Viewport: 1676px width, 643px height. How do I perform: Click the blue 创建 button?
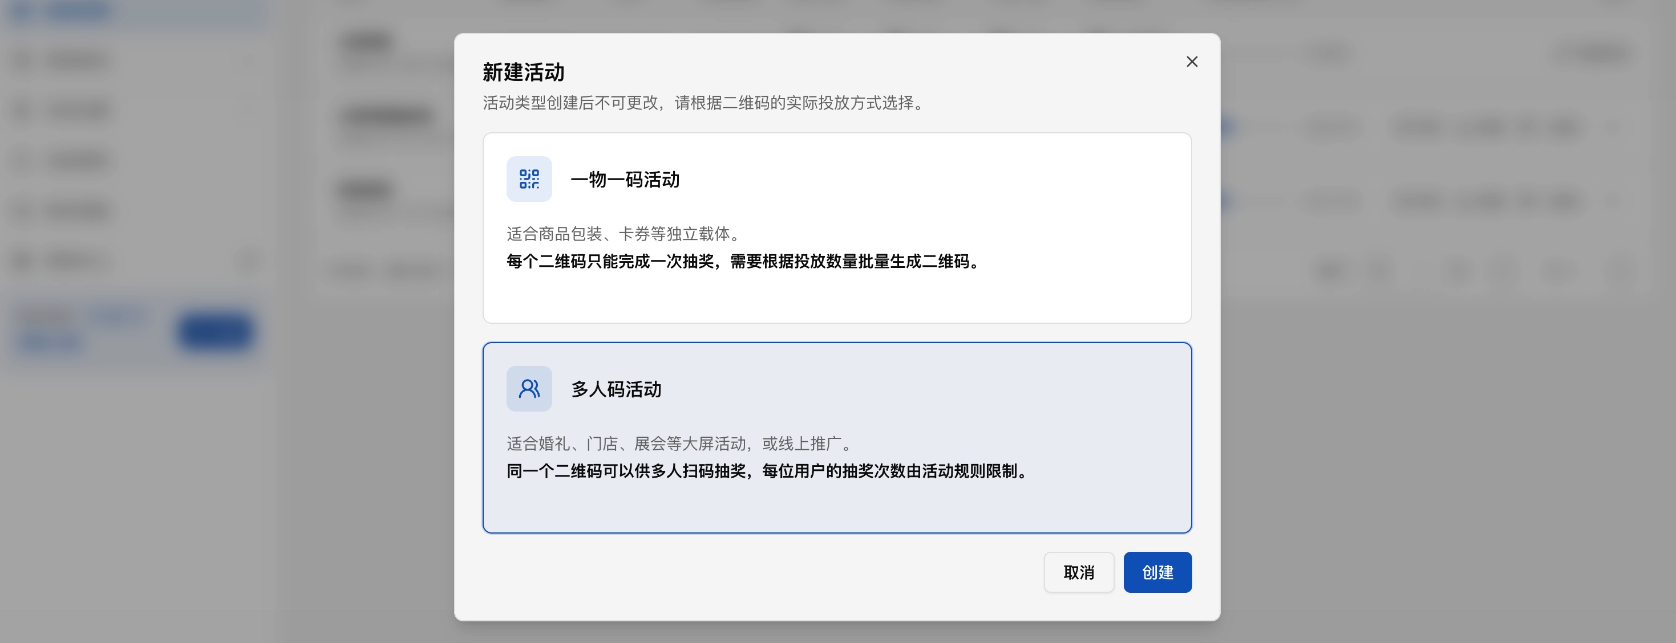click(x=1157, y=572)
